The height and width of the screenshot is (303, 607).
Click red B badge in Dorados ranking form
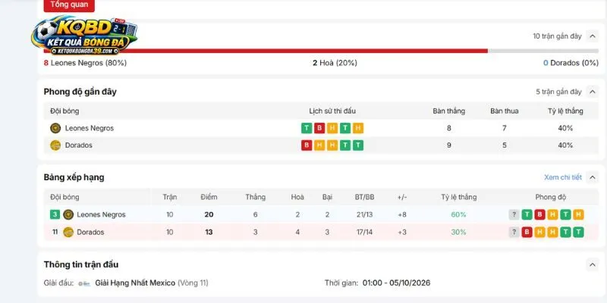tap(527, 233)
